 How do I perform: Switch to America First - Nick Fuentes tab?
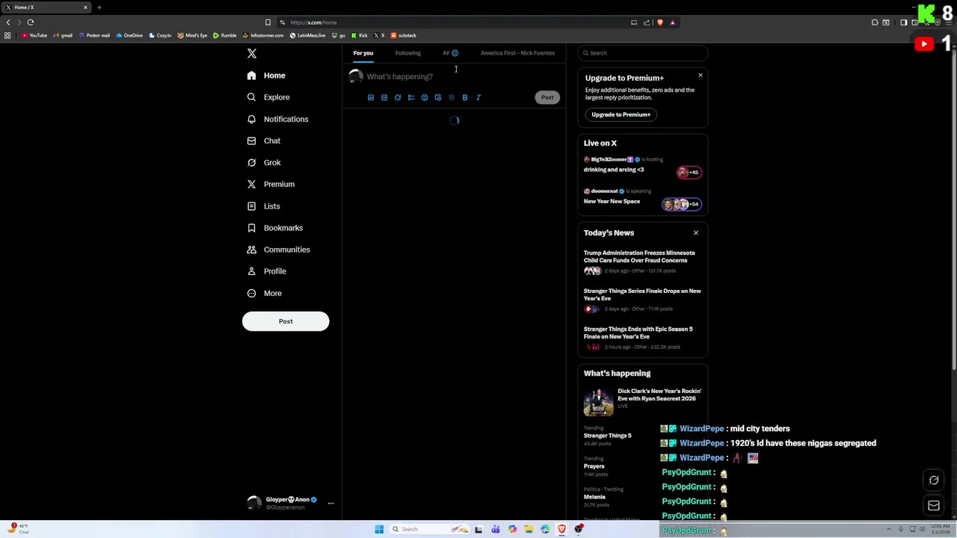tap(517, 53)
